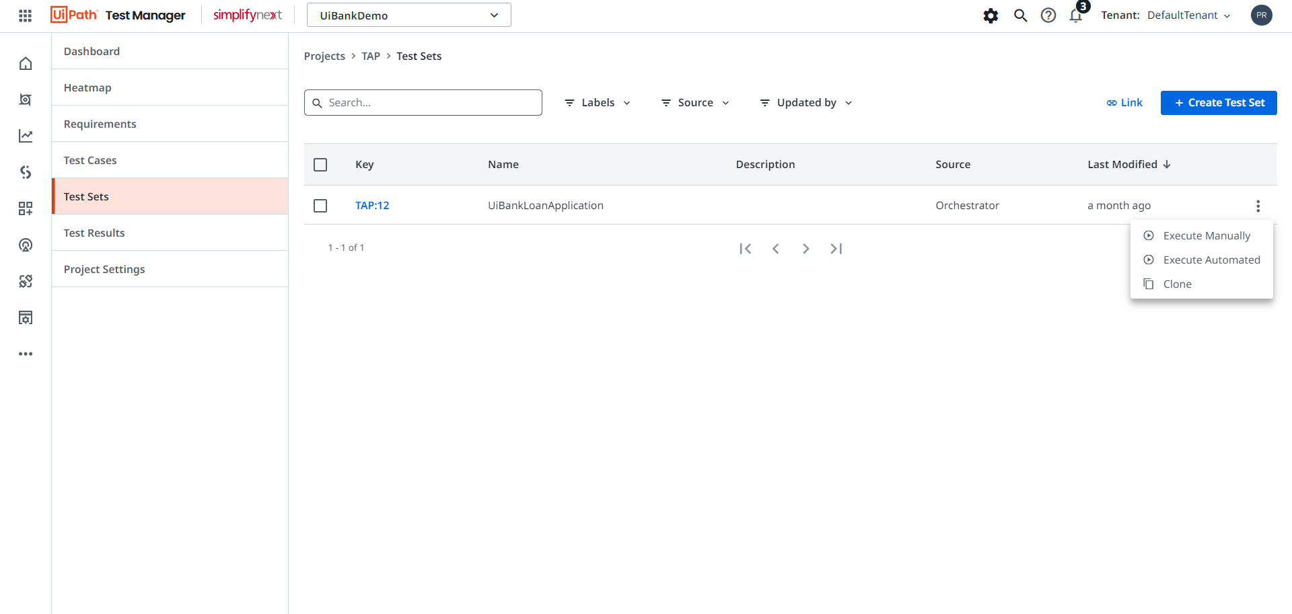Go to Home icon in left rail
1292x614 pixels.
pos(26,63)
